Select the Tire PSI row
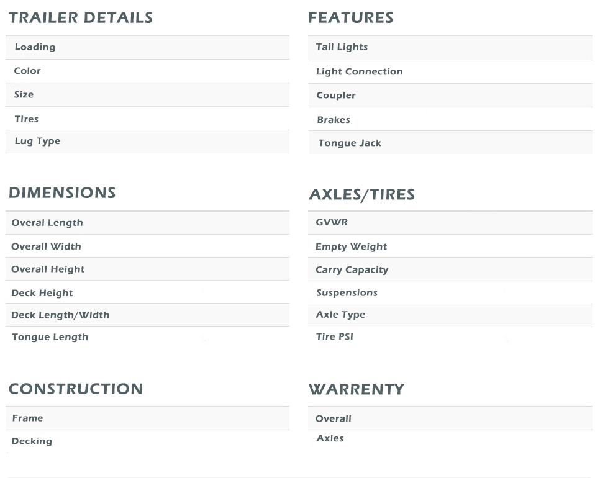Viewport: 595px width, 478px height. pyautogui.click(x=334, y=337)
